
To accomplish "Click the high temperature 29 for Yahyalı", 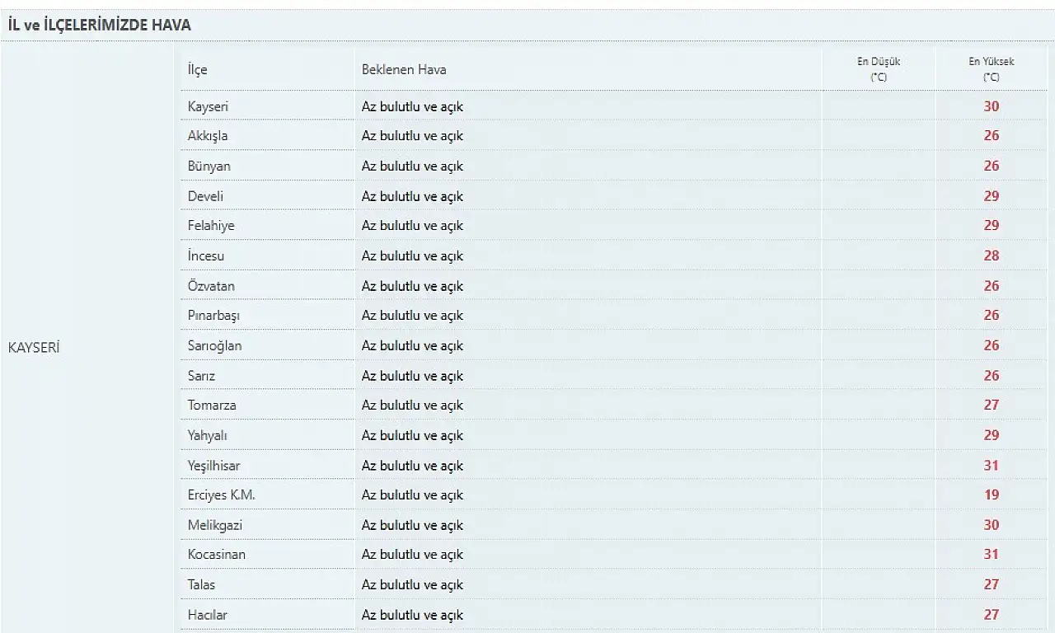I will [991, 435].
